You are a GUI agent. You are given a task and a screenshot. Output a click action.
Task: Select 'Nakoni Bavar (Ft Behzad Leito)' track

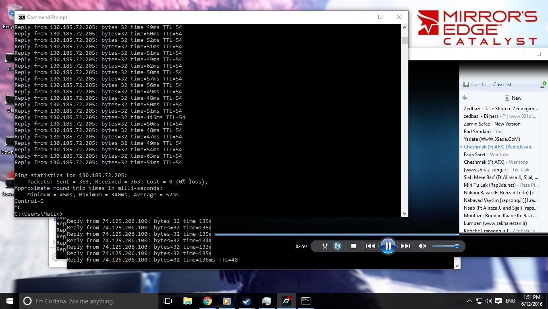point(500,193)
